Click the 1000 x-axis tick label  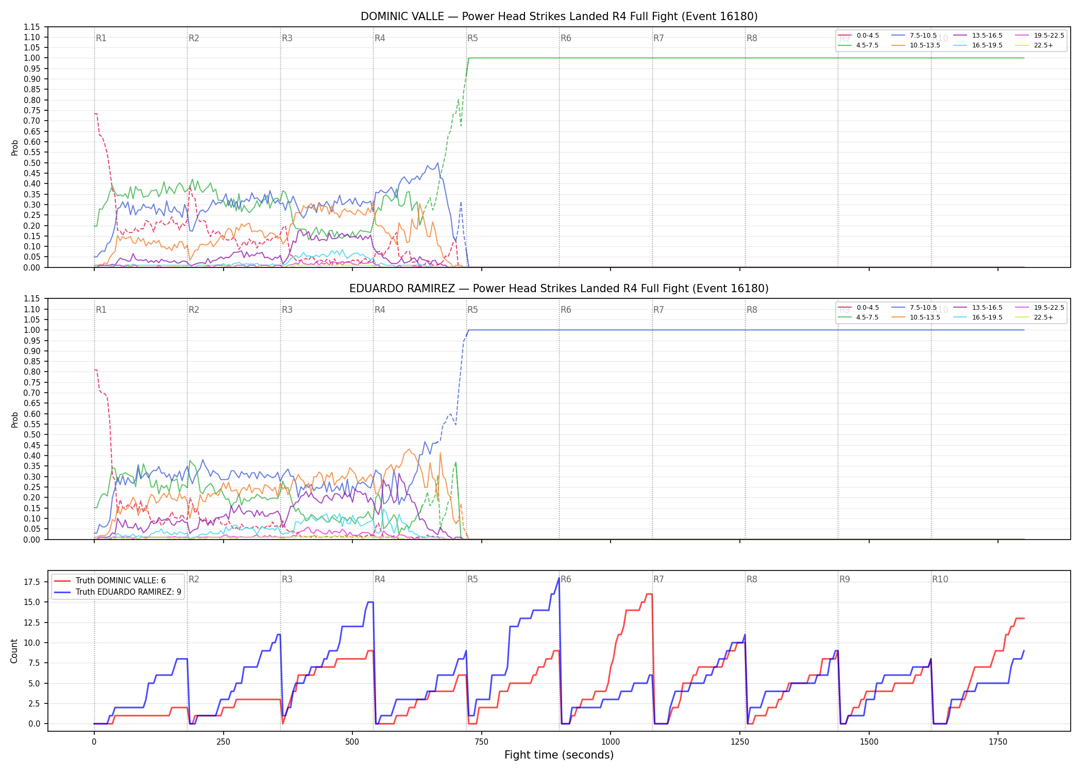coord(611,742)
